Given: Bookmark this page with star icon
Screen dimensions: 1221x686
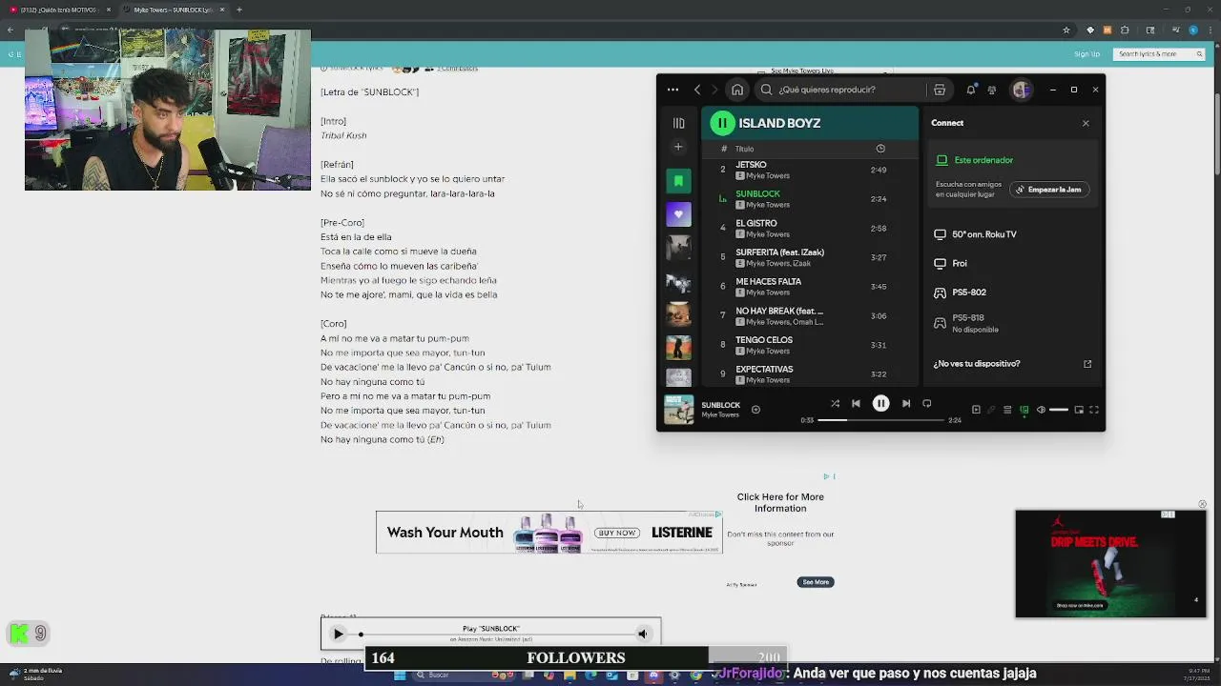Looking at the screenshot, I should 1066,30.
